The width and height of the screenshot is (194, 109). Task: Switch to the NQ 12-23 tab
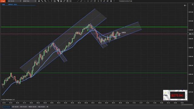[x=41, y=107]
